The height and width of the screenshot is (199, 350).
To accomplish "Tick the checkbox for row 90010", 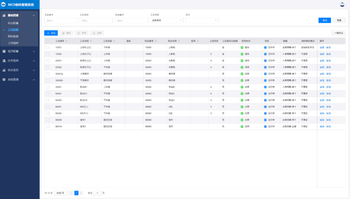I will (48, 126).
